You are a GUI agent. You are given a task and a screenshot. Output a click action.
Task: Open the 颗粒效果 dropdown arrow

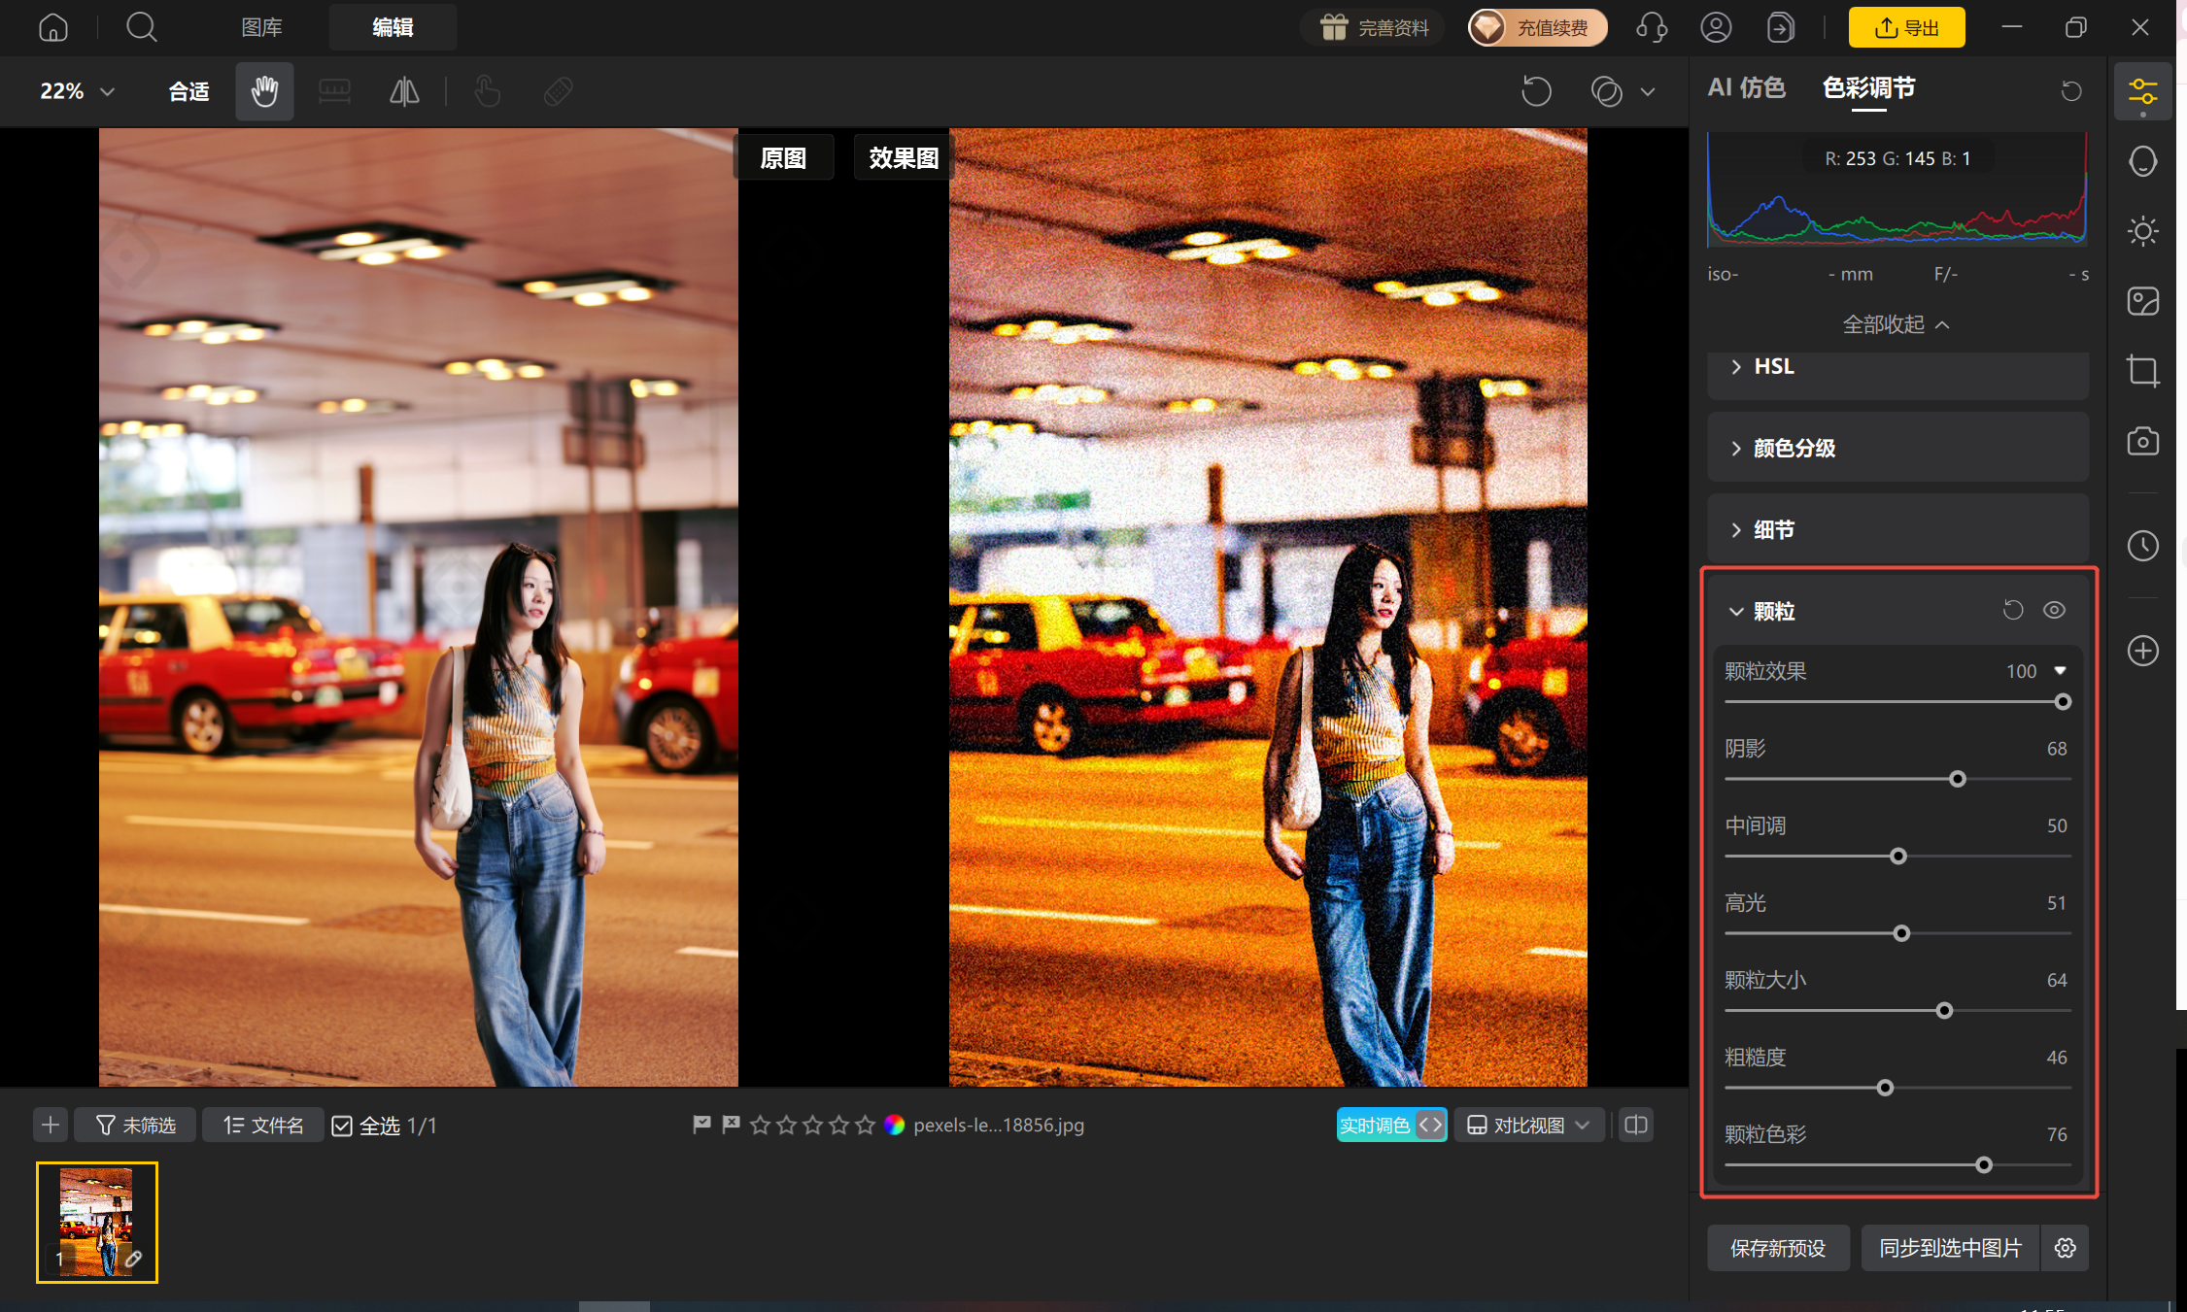tap(2060, 671)
